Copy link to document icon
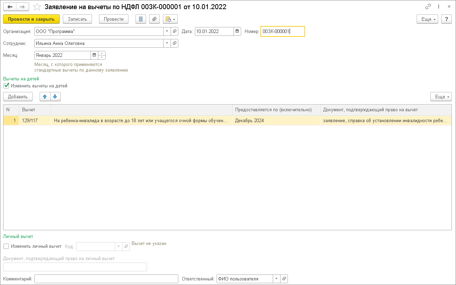This screenshot has height=285, width=456. [x=428, y=7]
